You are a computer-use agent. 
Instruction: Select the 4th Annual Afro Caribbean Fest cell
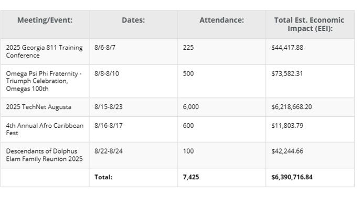pos(45,129)
